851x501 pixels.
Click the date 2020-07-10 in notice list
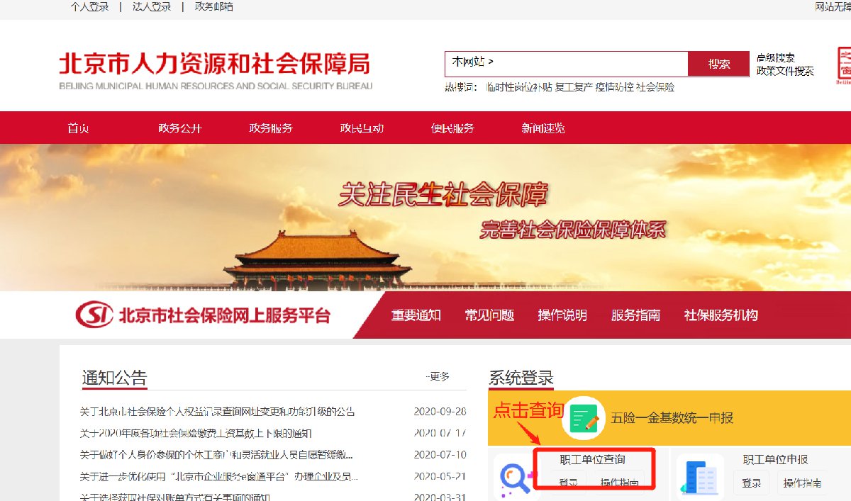(440, 454)
